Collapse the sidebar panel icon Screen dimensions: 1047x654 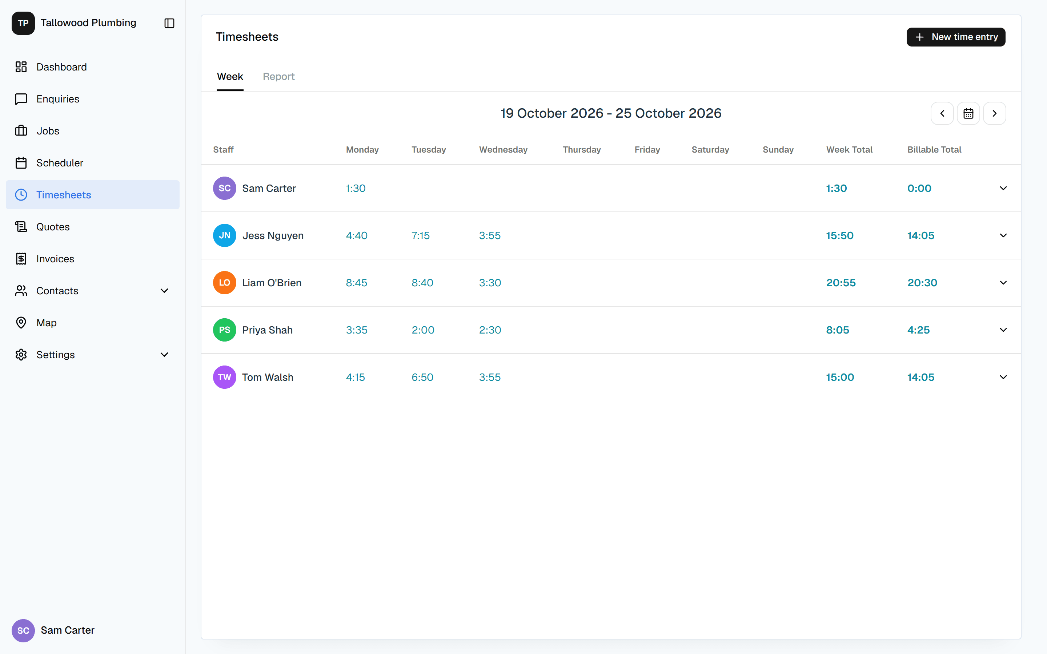pyautogui.click(x=169, y=23)
